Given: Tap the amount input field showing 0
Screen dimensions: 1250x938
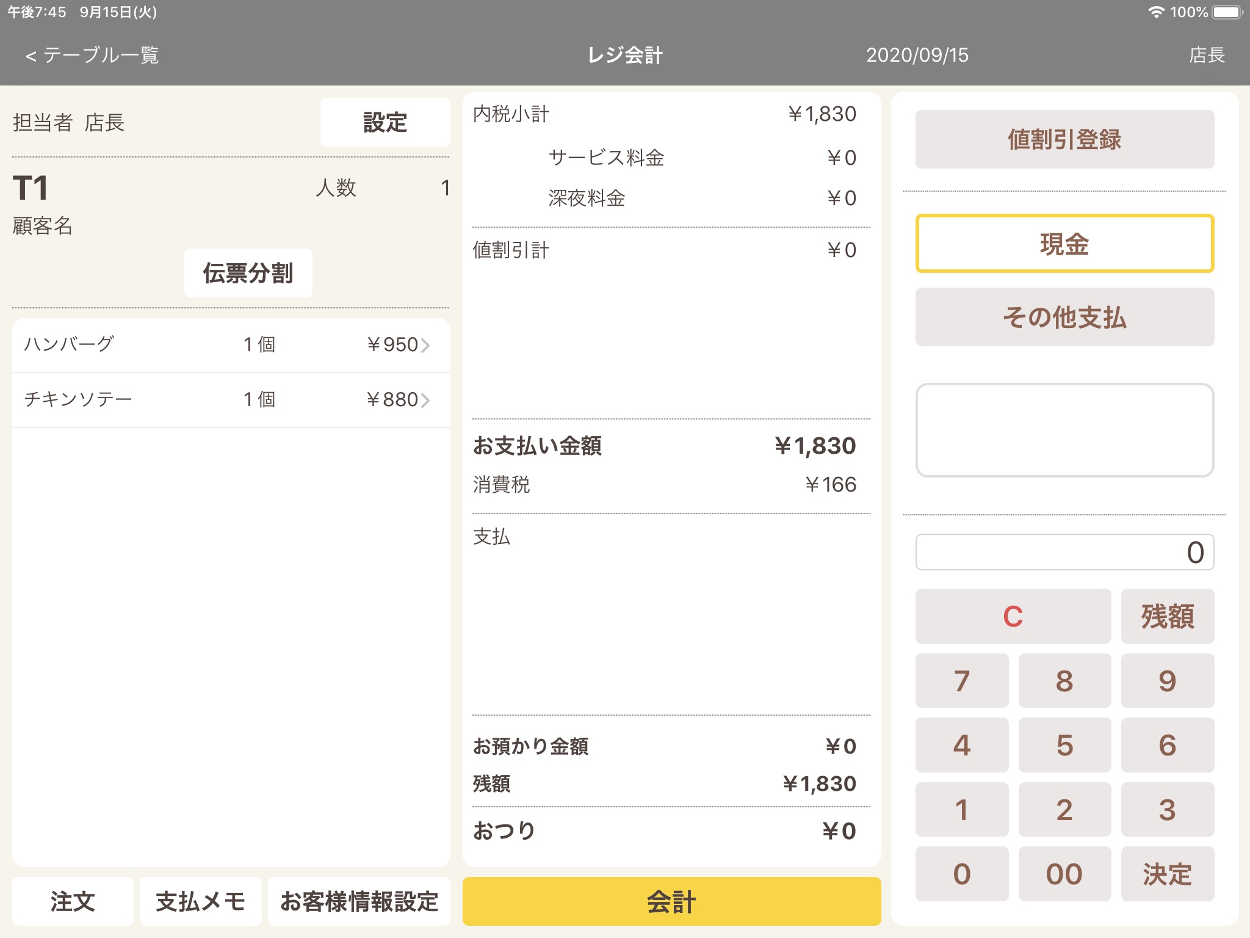Looking at the screenshot, I should 1064,552.
